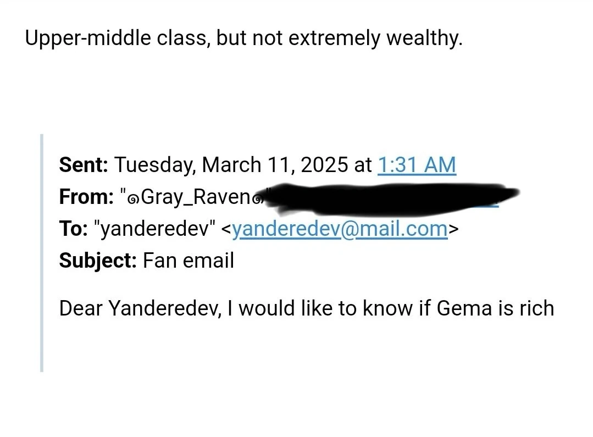The image size is (593, 437).
Task: Click the bold Sent: label
Action: click(84, 164)
